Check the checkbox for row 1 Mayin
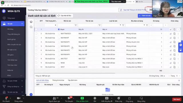The height and width of the screenshot is (103, 183). [x=36, y=29]
